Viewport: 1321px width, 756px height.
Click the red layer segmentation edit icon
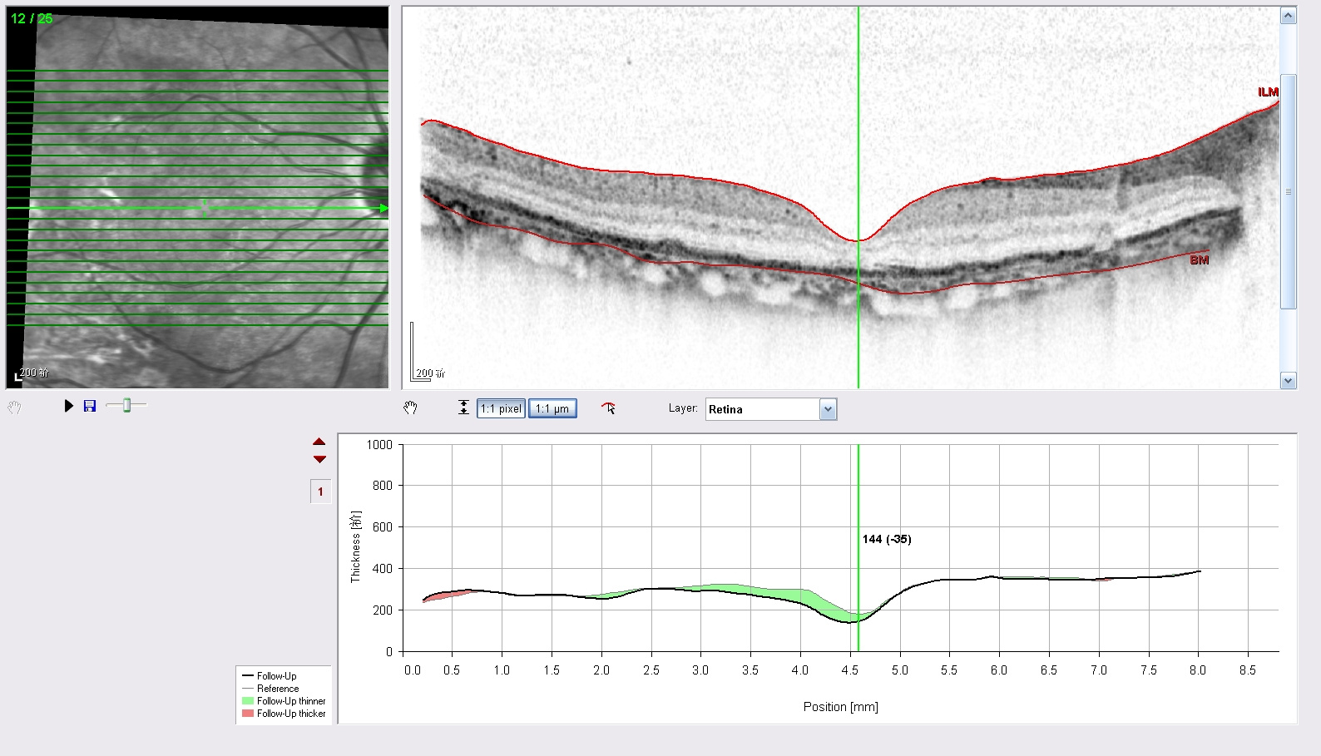(x=609, y=408)
